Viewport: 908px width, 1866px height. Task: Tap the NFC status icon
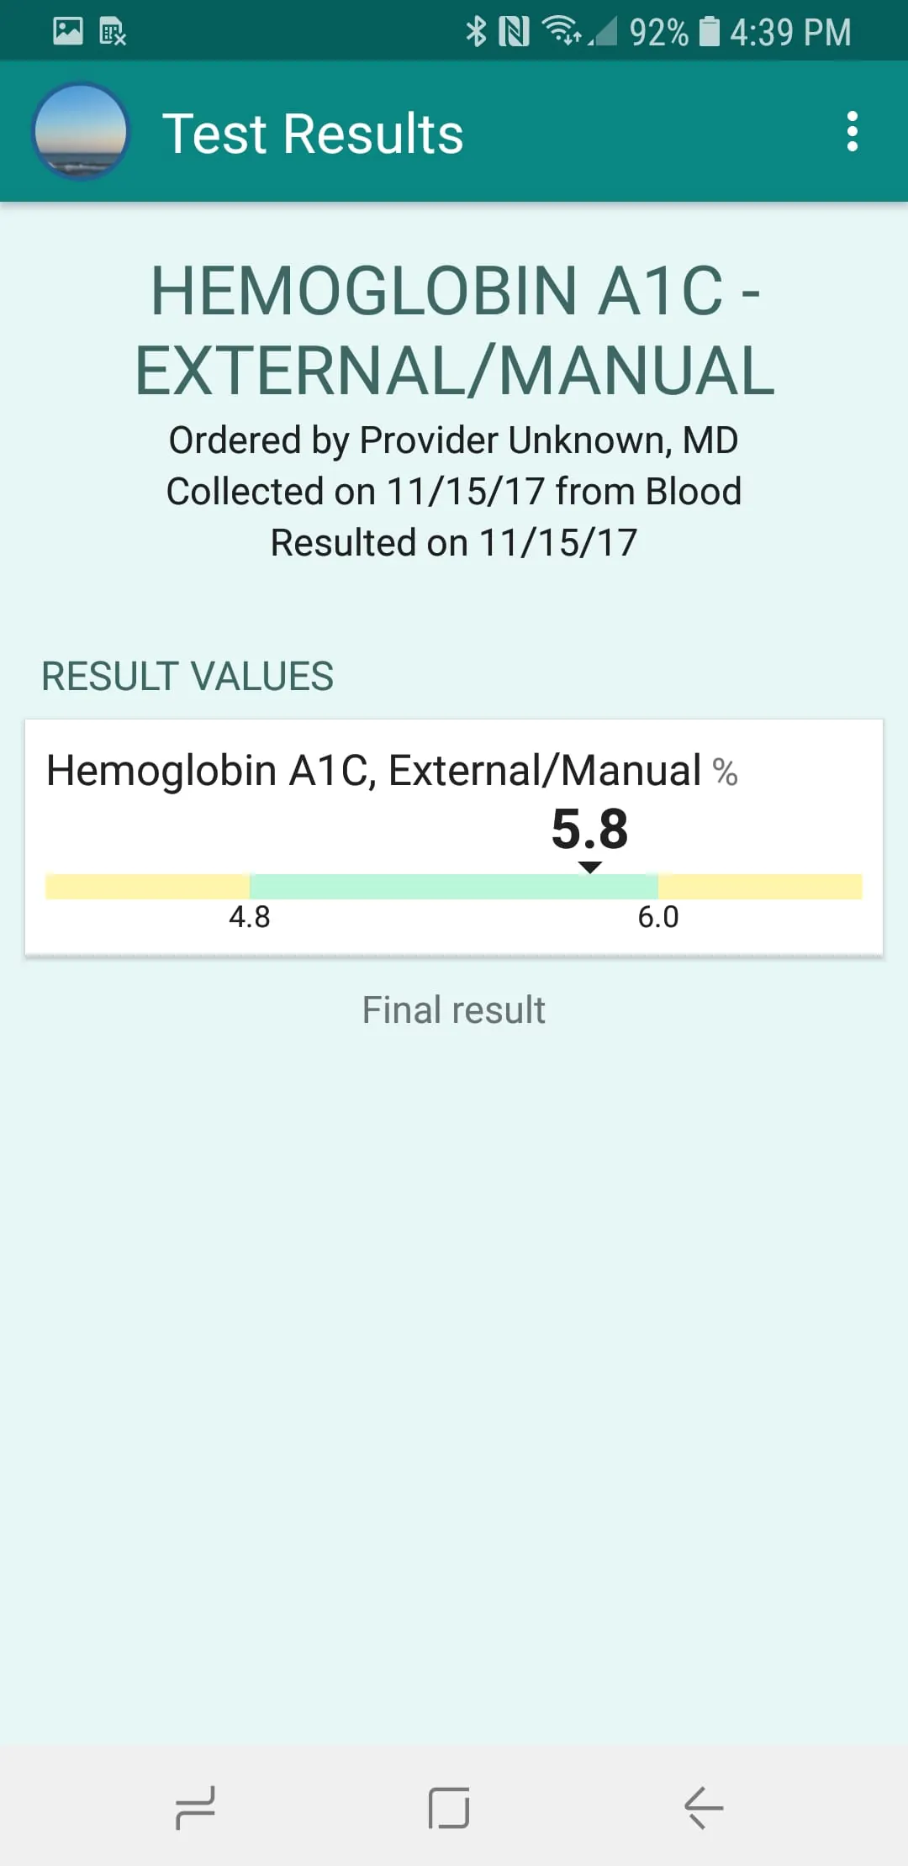(x=514, y=31)
